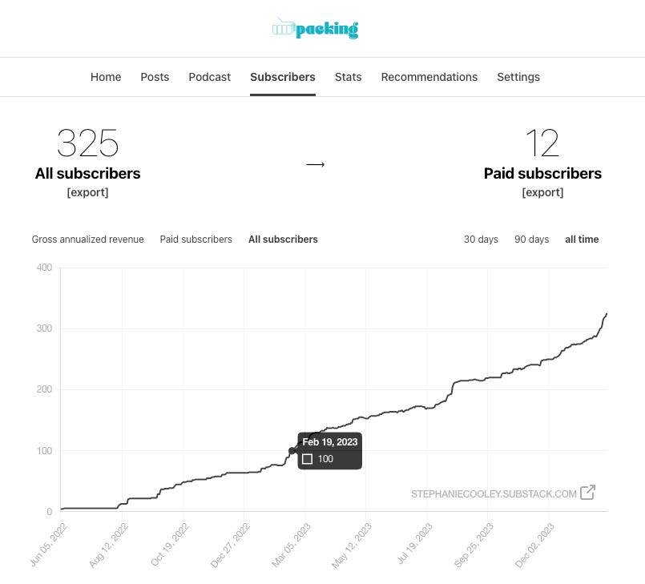Select the Gross annualized revenue chart view
645x584 pixels.
pos(87,239)
